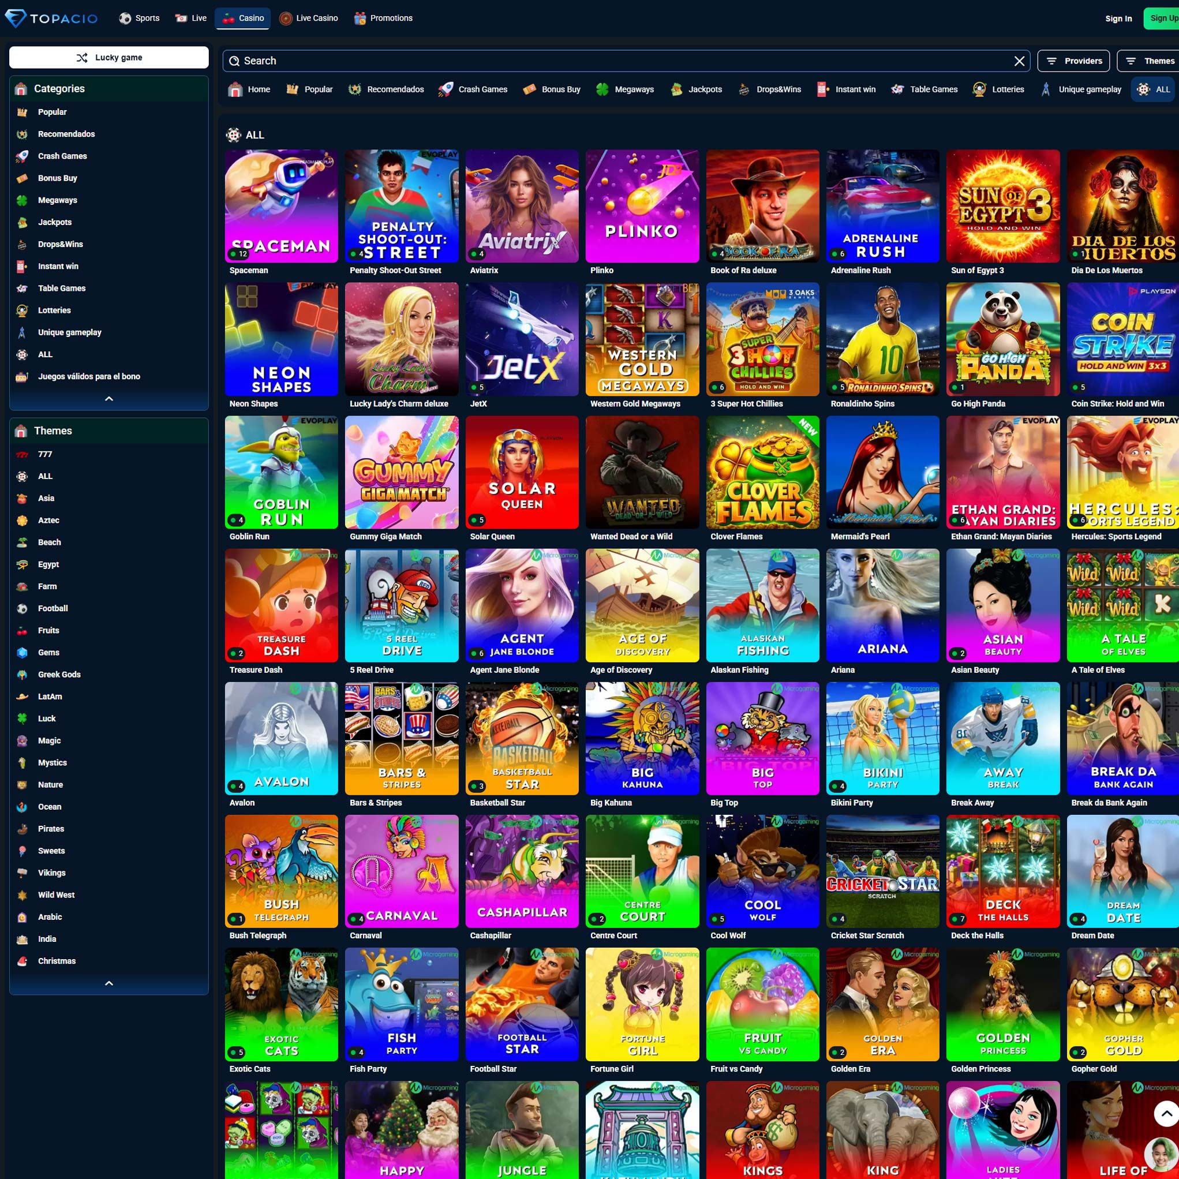Click the Table Games icon in the category bar
The height and width of the screenshot is (1179, 1179).
(897, 89)
